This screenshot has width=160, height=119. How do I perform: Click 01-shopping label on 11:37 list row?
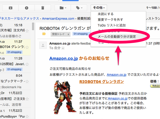(14, 52)
